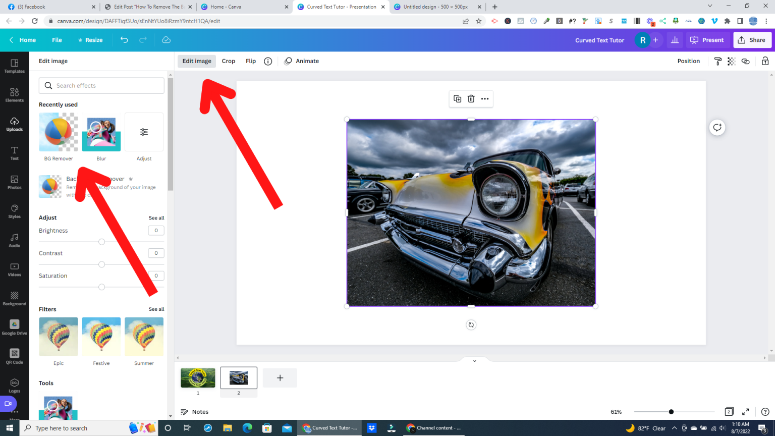Screen dimensions: 775x436
Task: Duplicate the selected image element
Action: [457, 98]
